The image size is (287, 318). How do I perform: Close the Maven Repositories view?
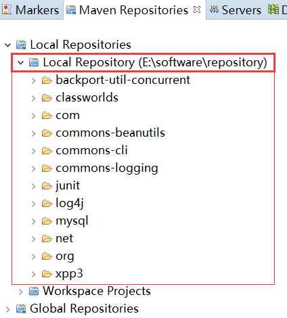(197, 9)
